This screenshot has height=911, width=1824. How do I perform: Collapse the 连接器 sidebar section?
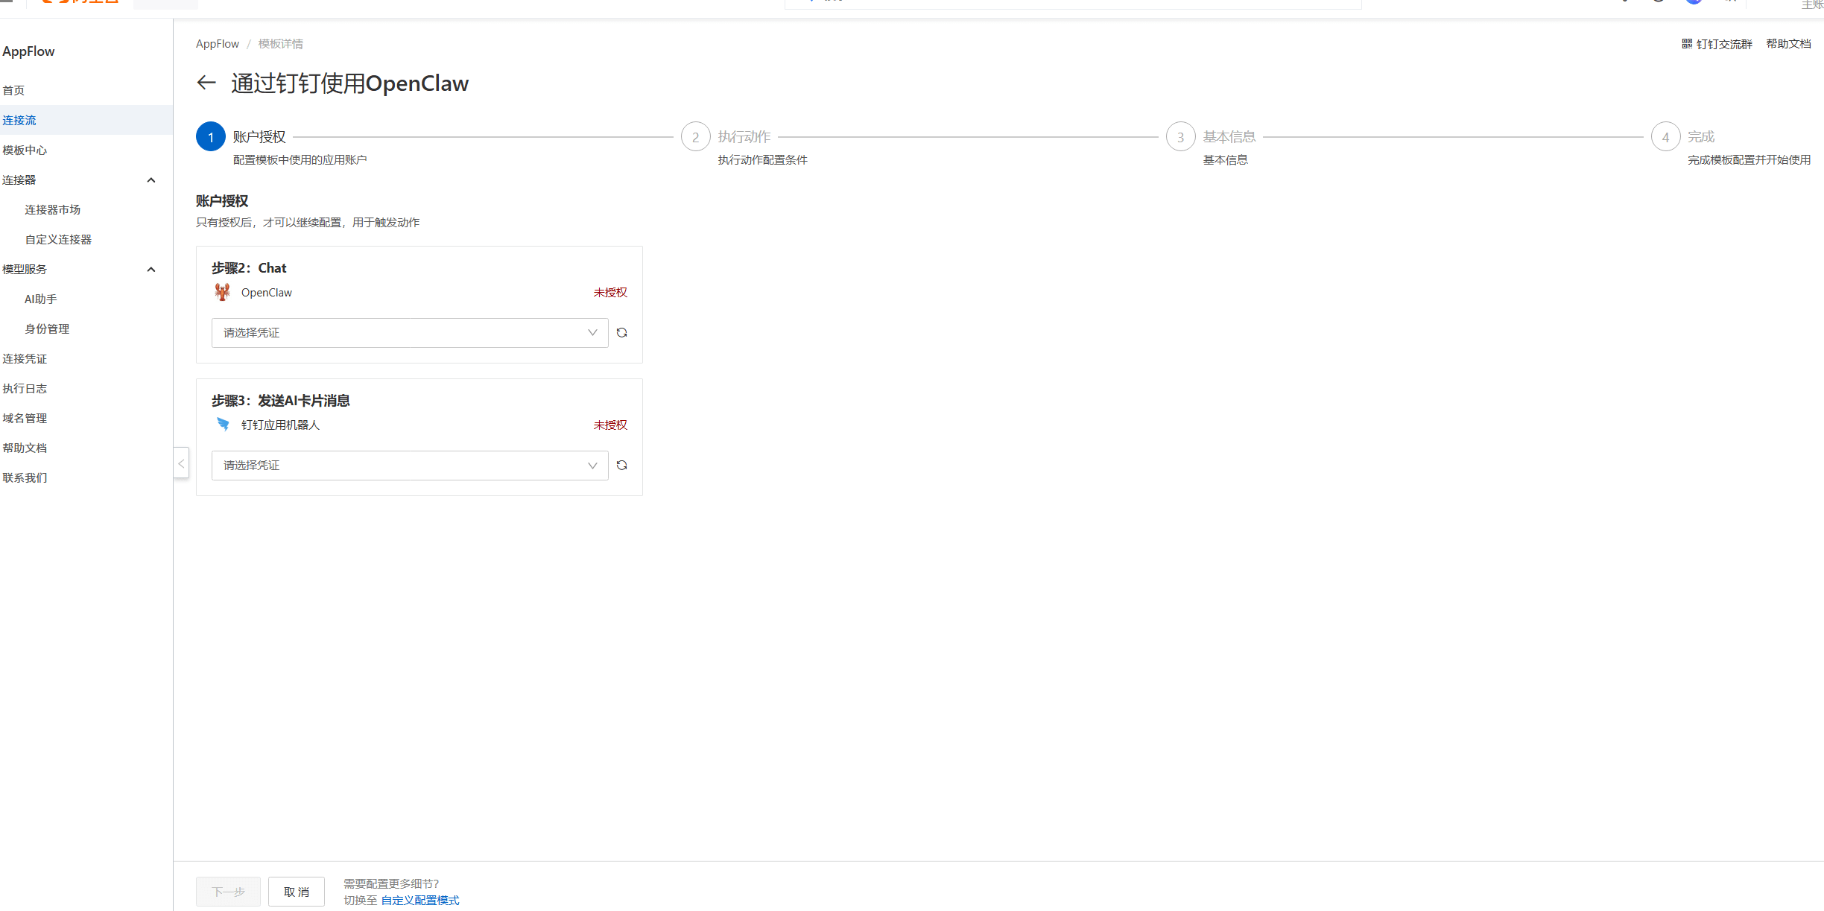(151, 180)
